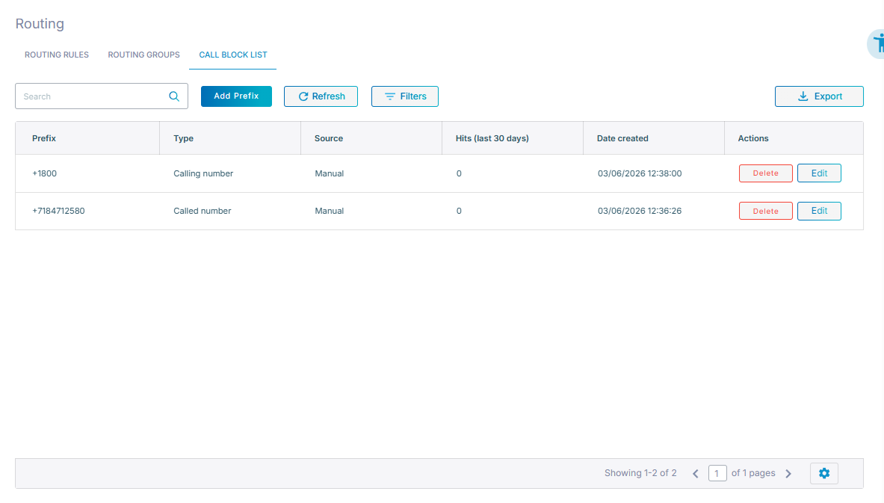
Task: Click the Routing page heading
Action: [x=40, y=24]
